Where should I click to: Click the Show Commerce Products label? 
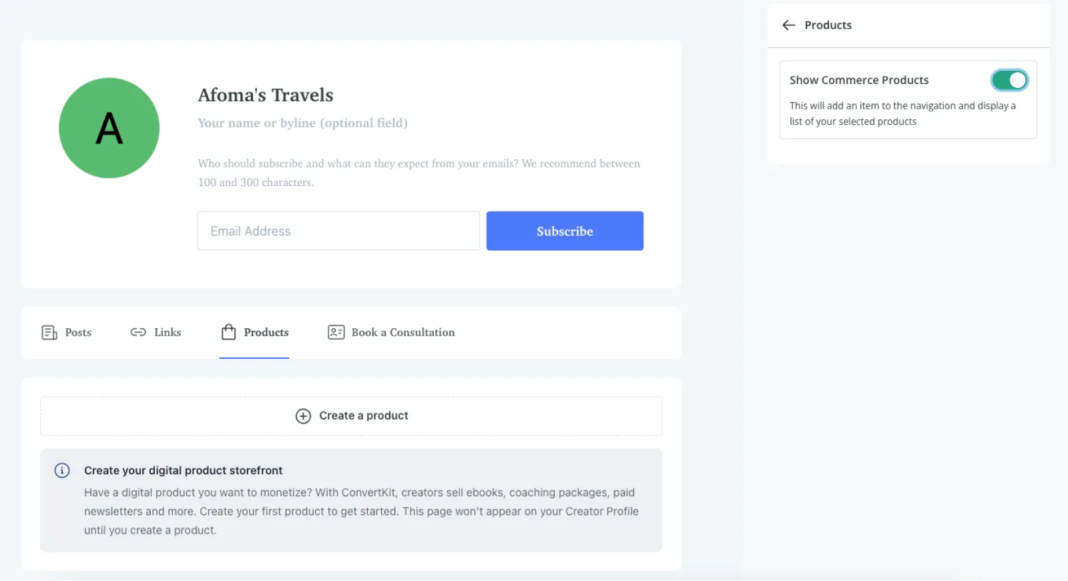coord(859,80)
